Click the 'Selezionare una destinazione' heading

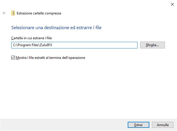(35, 28)
